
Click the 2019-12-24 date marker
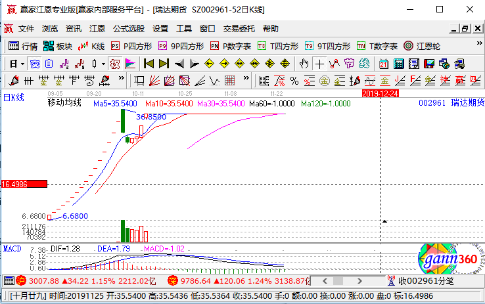coord(380,94)
